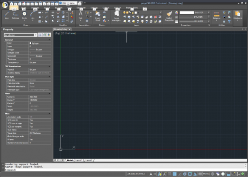Open the color BYLAYER dropdown
Screen dimensions: 248x177
pos(209,13)
